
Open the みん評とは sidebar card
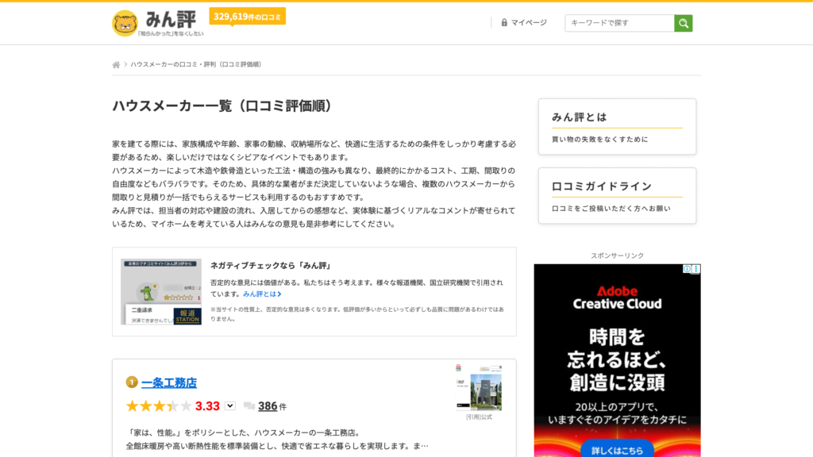tap(617, 126)
